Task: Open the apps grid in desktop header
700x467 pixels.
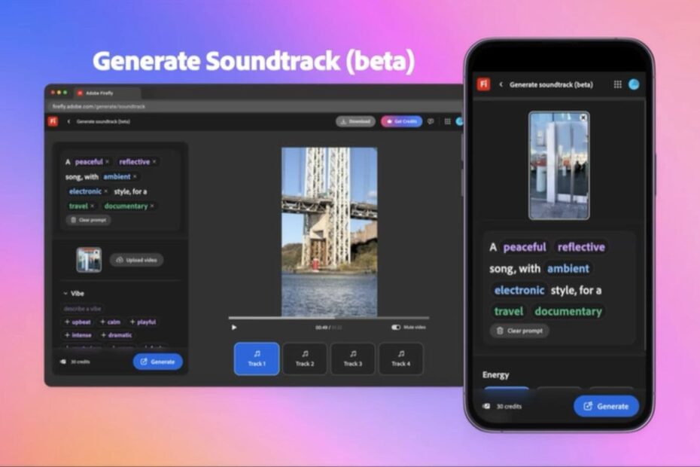Action: pos(447,121)
